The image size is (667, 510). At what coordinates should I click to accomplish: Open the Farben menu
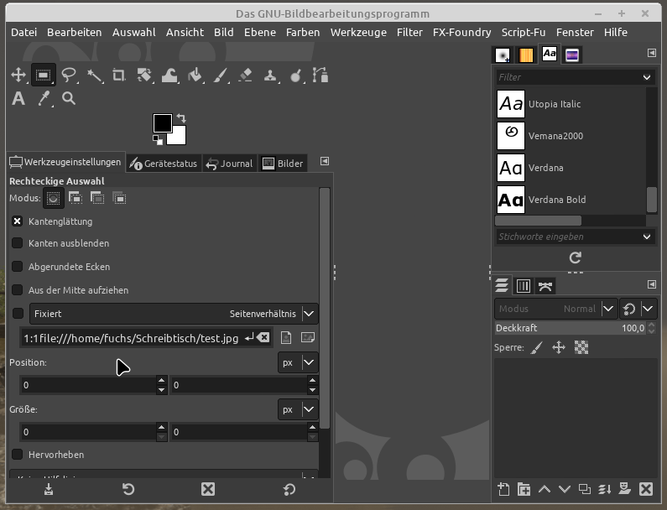point(303,33)
